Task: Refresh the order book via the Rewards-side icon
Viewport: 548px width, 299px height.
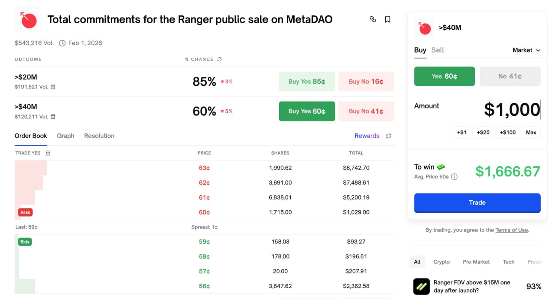Action: pos(388,136)
